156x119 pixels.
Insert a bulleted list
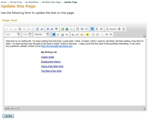(x=98, y=34)
